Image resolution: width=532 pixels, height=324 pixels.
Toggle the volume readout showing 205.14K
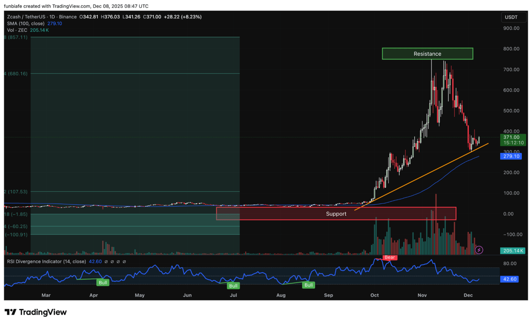pos(39,30)
